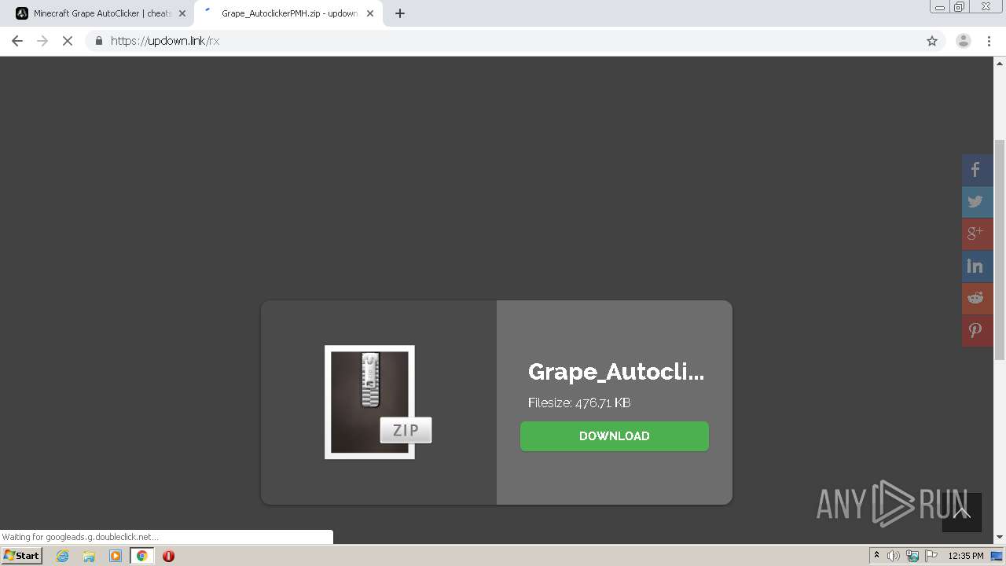This screenshot has width=1006, height=566.
Task: Go forward in browser history
Action: pos(42,41)
